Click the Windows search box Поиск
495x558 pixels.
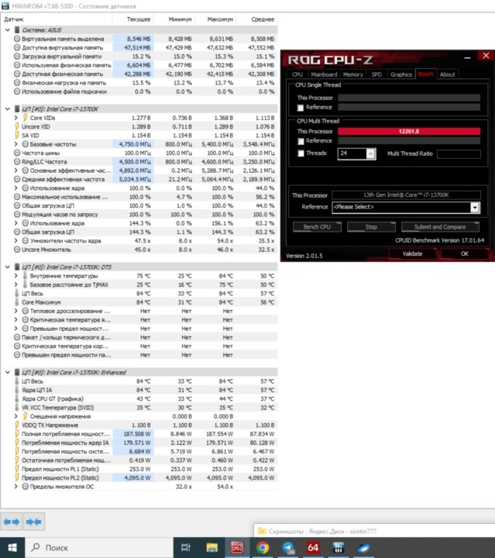(x=99, y=548)
